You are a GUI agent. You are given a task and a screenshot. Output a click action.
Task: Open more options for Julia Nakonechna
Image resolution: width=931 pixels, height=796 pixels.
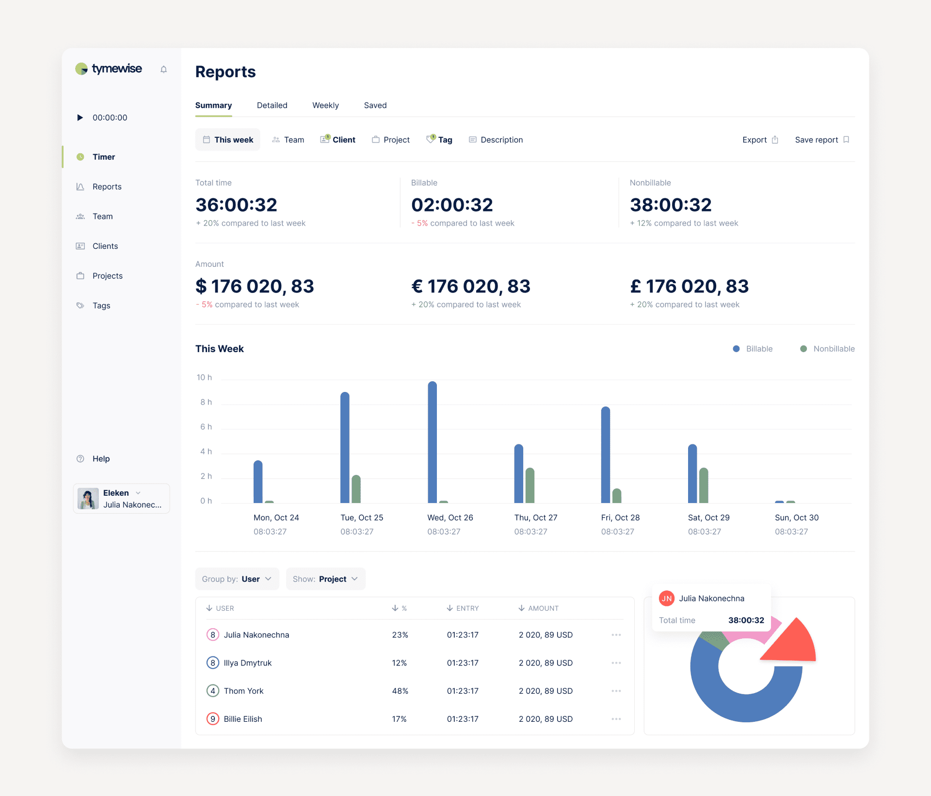click(616, 635)
